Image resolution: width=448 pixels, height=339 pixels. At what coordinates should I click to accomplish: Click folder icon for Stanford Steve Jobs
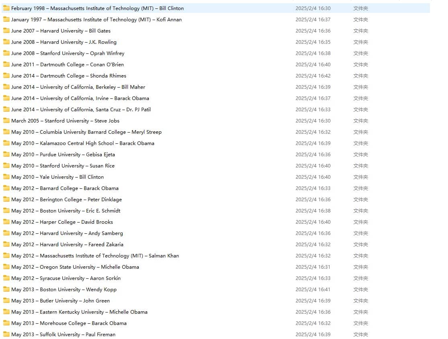pos(6,121)
